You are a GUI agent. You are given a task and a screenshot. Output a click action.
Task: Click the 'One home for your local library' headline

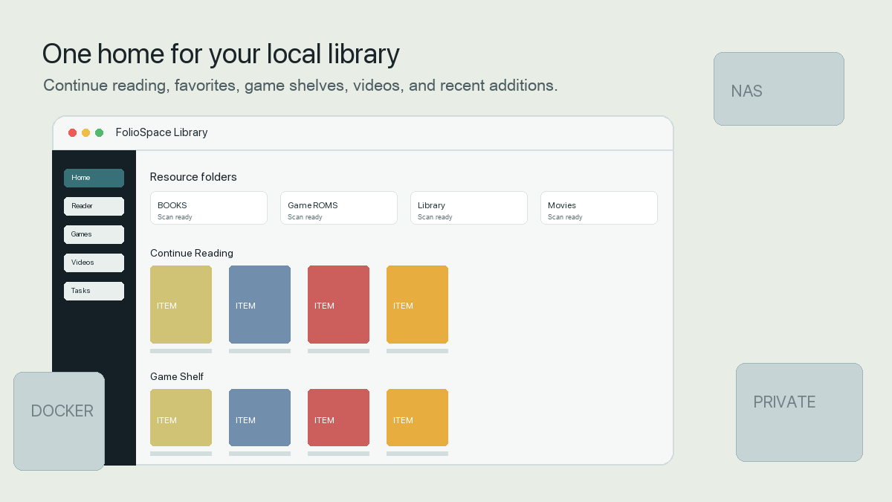(221, 54)
